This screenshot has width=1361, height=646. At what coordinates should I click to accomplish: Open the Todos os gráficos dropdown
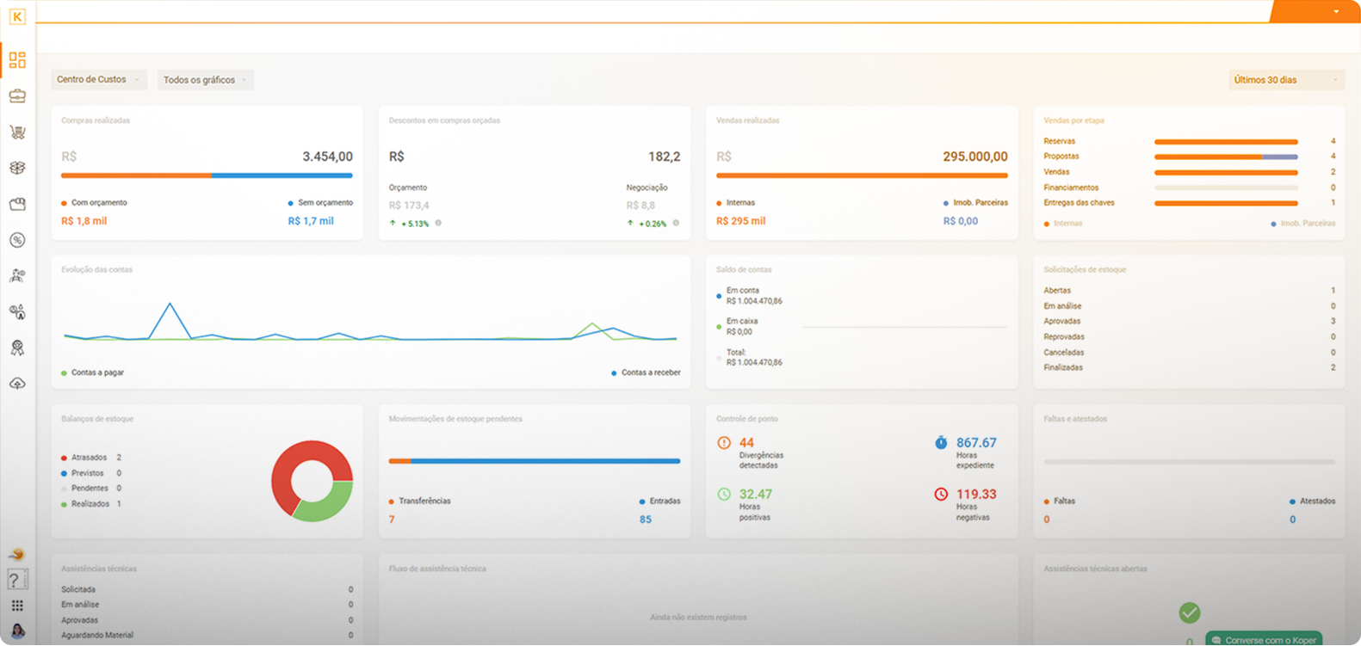205,80
